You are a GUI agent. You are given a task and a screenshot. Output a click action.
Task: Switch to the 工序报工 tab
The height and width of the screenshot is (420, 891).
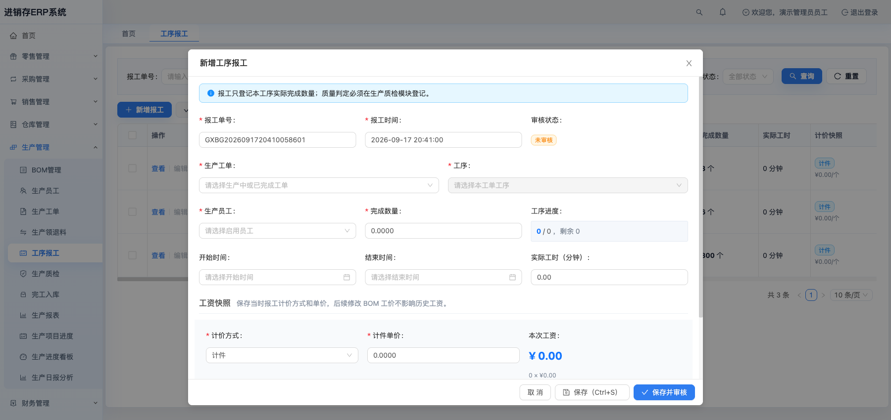(x=174, y=34)
